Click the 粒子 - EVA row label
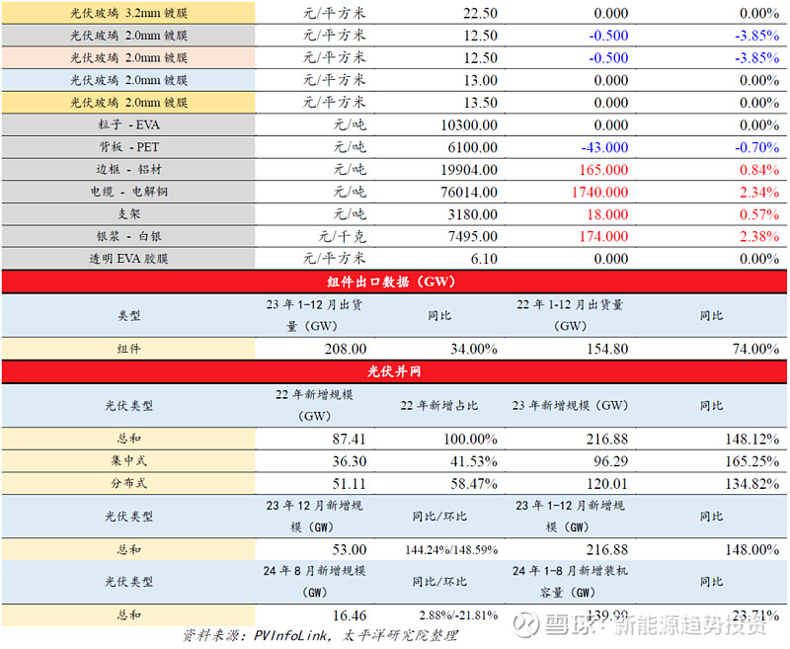Viewport: 790px width, 649px height. click(x=128, y=125)
